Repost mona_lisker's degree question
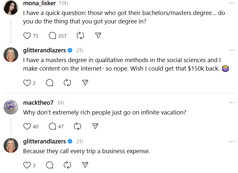This screenshot has height=173, width=238. click(80, 36)
